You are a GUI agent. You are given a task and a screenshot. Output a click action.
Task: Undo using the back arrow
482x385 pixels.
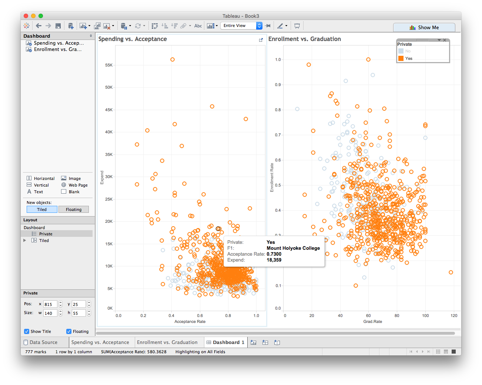tap(39, 26)
